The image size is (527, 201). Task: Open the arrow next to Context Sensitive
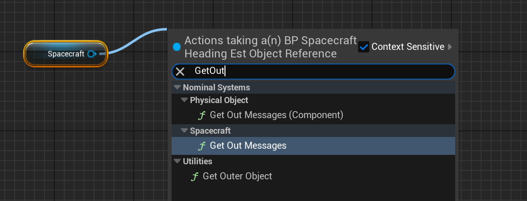tap(450, 47)
